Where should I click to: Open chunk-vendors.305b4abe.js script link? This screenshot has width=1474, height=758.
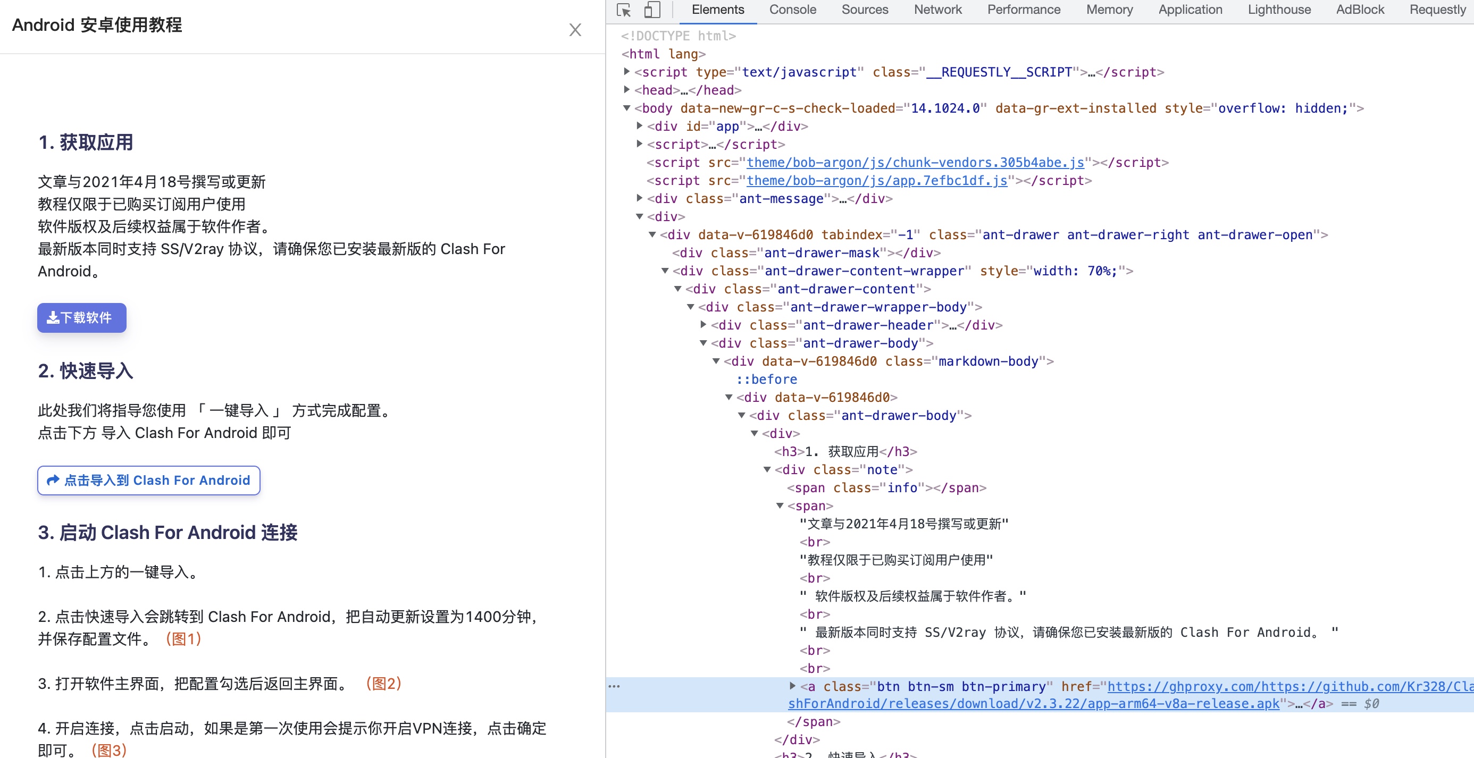coord(915,163)
